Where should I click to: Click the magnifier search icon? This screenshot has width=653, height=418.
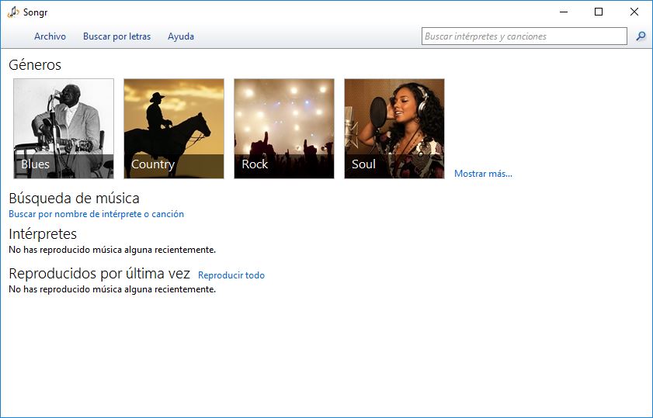point(641,36)
